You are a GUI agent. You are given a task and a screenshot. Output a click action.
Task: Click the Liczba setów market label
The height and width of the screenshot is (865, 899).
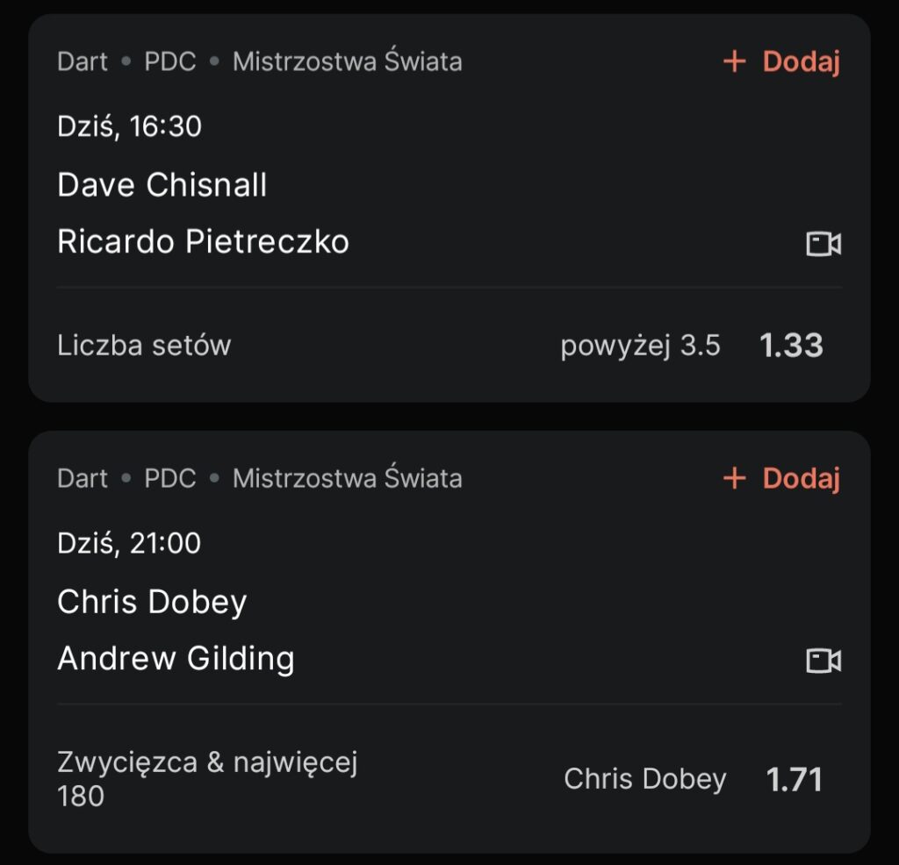point(144,346)
